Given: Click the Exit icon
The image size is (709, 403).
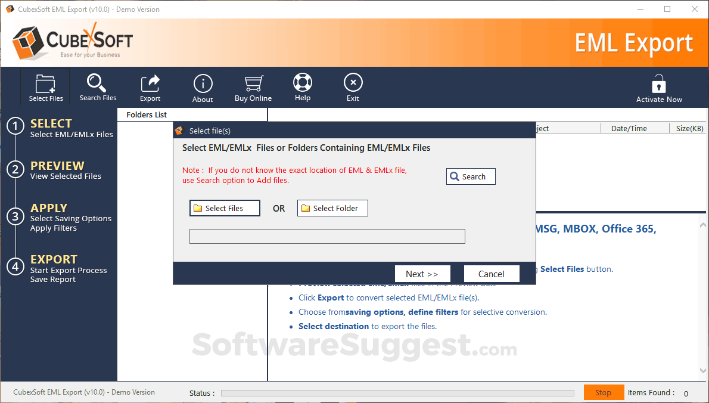Looking at the screenshot, I should [x=353, y=86].
